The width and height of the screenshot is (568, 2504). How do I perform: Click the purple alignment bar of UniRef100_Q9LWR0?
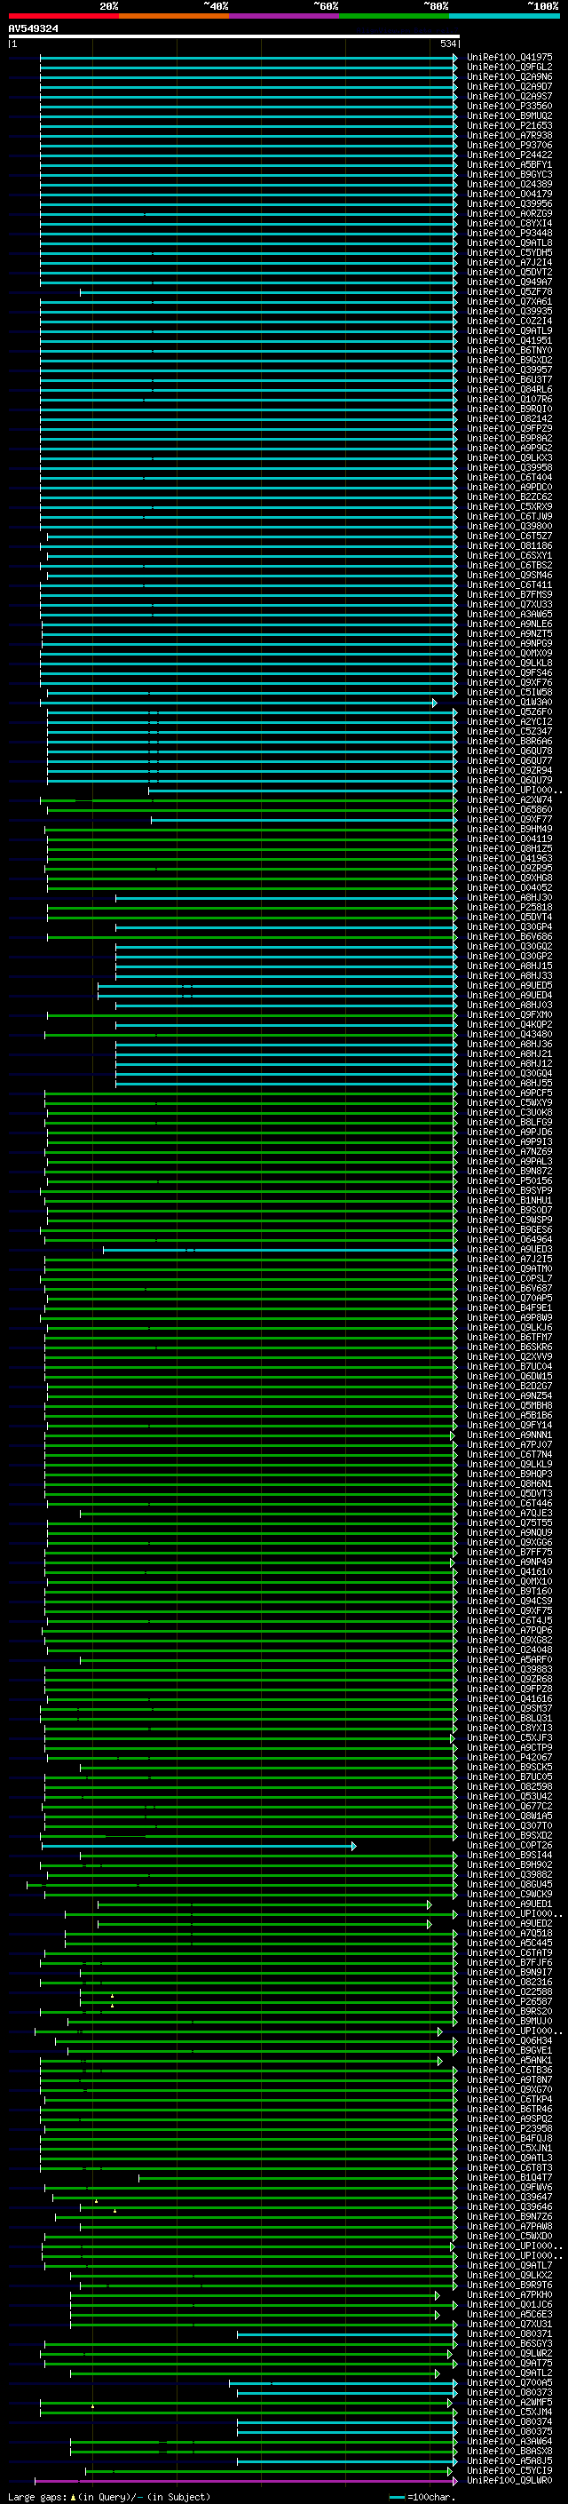[246, 2480]
